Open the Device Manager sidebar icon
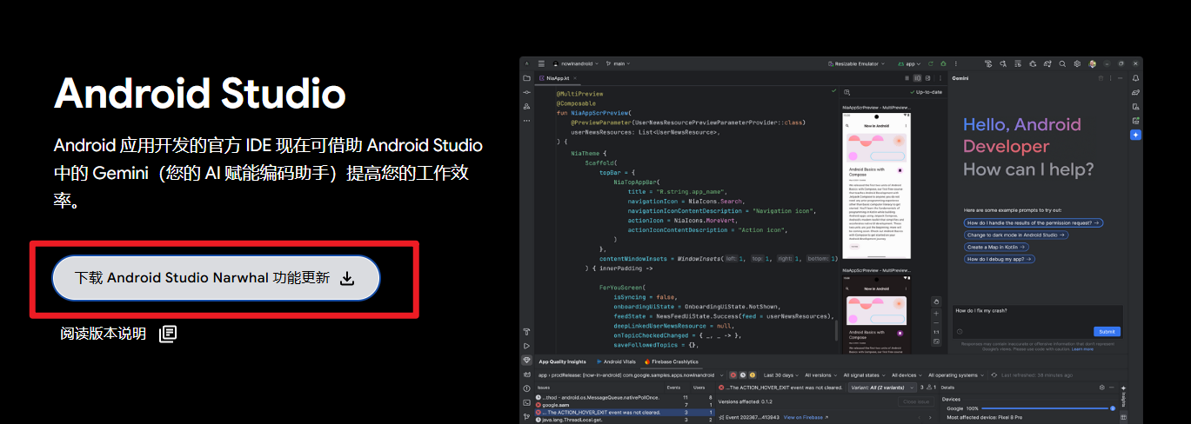The height and width of the screenshot is (424, 1191). pos(1135,106)
